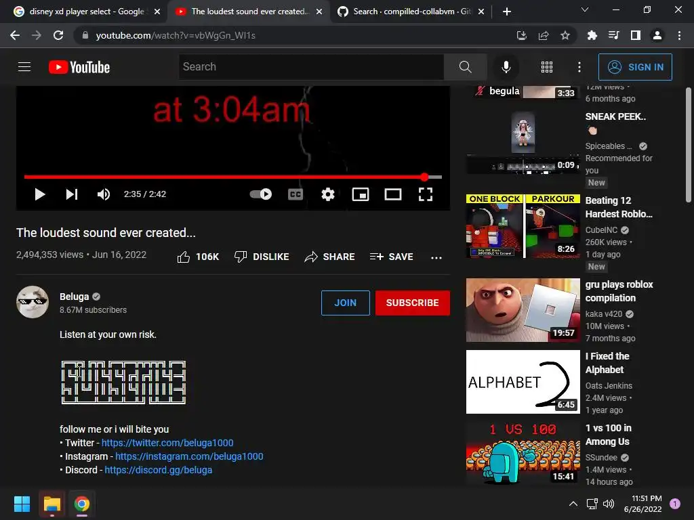Open 1 vs 100 in Among Us
The height and width of the screenshot is (520, 694).
[x=523, y=454]
